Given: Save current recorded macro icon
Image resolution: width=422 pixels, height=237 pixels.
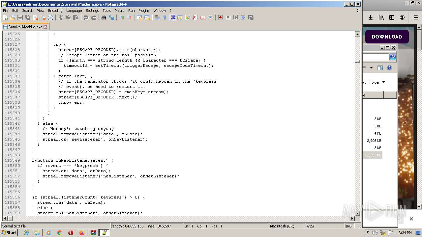Looking at the screenshot, I should click(x=251, y=17).
